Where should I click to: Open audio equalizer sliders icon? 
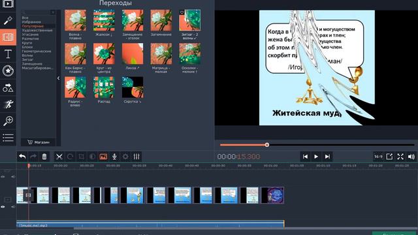(137, 157)
